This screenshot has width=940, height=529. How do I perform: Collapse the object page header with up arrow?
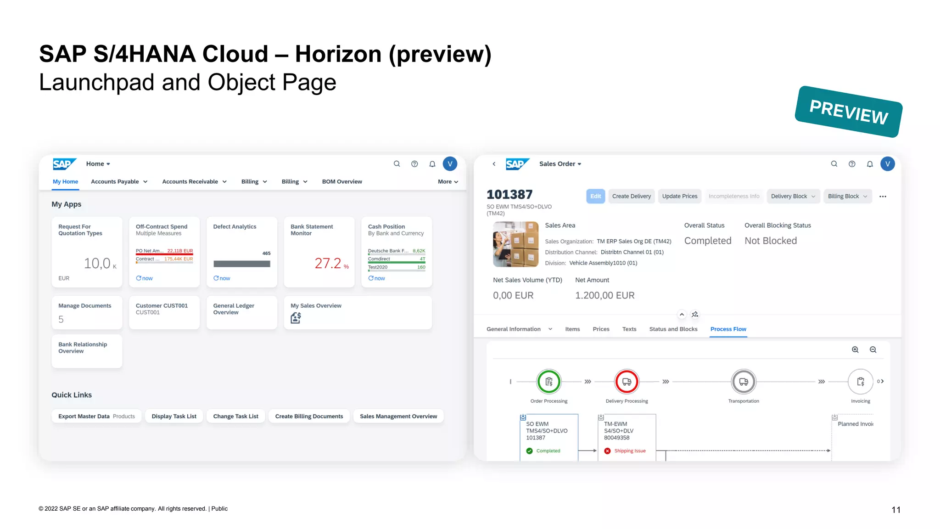coord(682,315)
